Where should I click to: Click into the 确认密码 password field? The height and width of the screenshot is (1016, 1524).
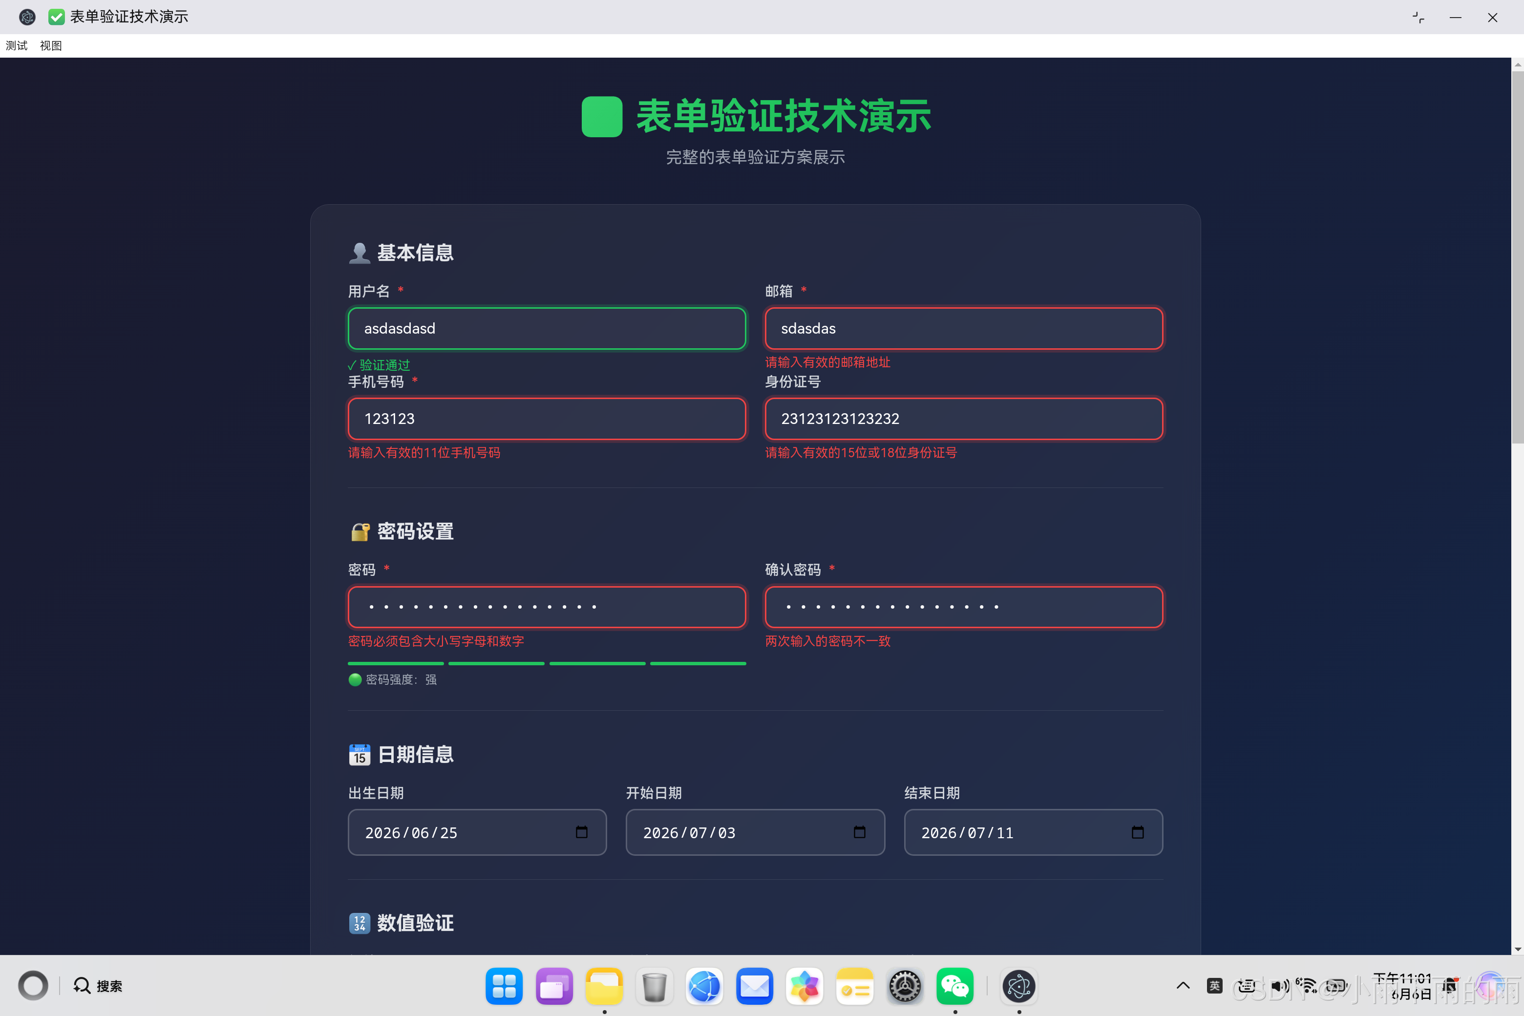point(964,607)
